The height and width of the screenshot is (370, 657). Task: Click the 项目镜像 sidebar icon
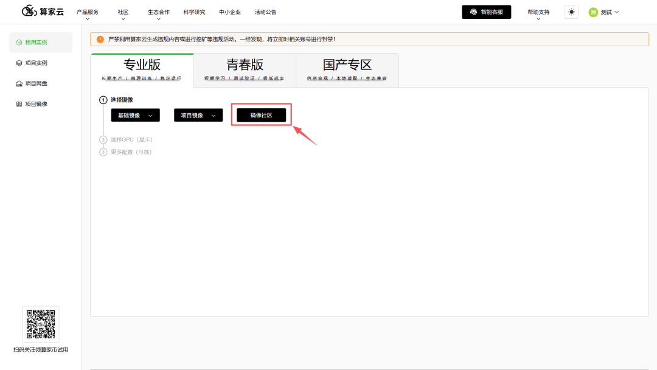click(19, 104)
